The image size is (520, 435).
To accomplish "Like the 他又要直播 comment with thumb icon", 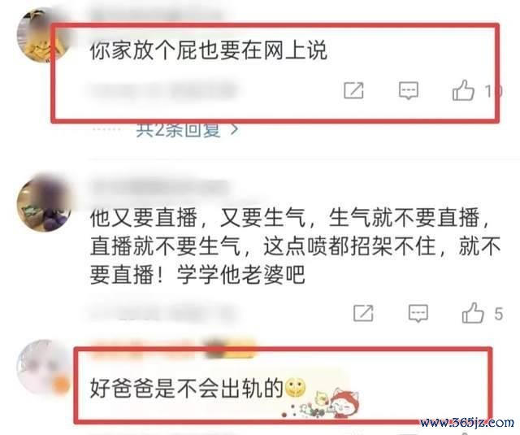I will point(473,313).
